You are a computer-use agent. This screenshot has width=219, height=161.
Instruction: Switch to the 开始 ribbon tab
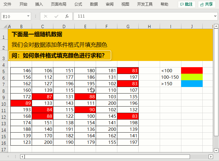pos(23,4)
